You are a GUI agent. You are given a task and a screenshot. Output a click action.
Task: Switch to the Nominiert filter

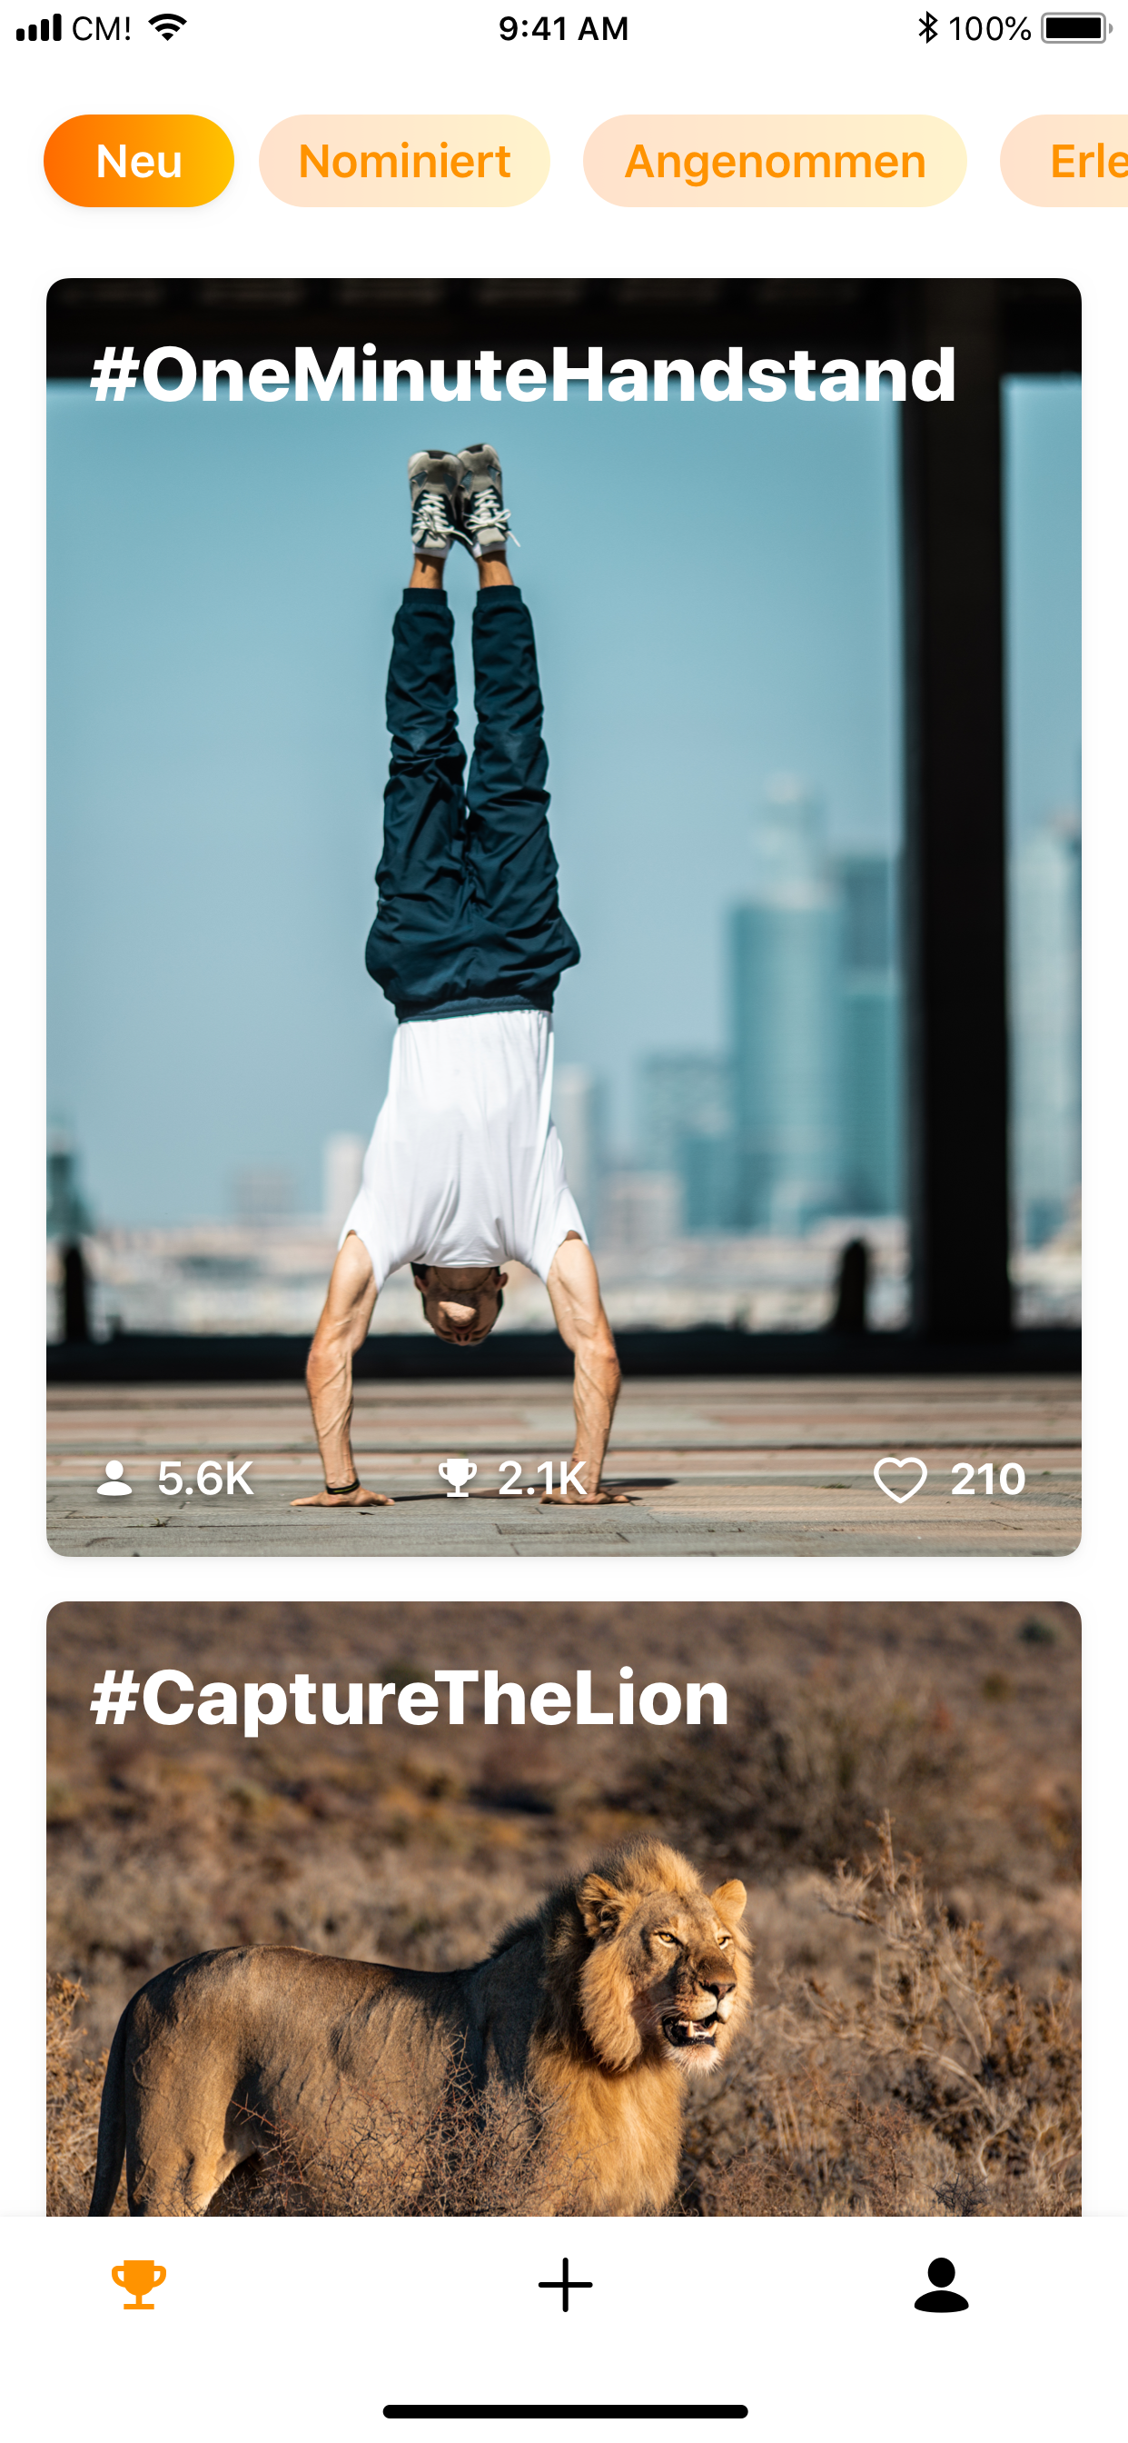pos(405,161)
